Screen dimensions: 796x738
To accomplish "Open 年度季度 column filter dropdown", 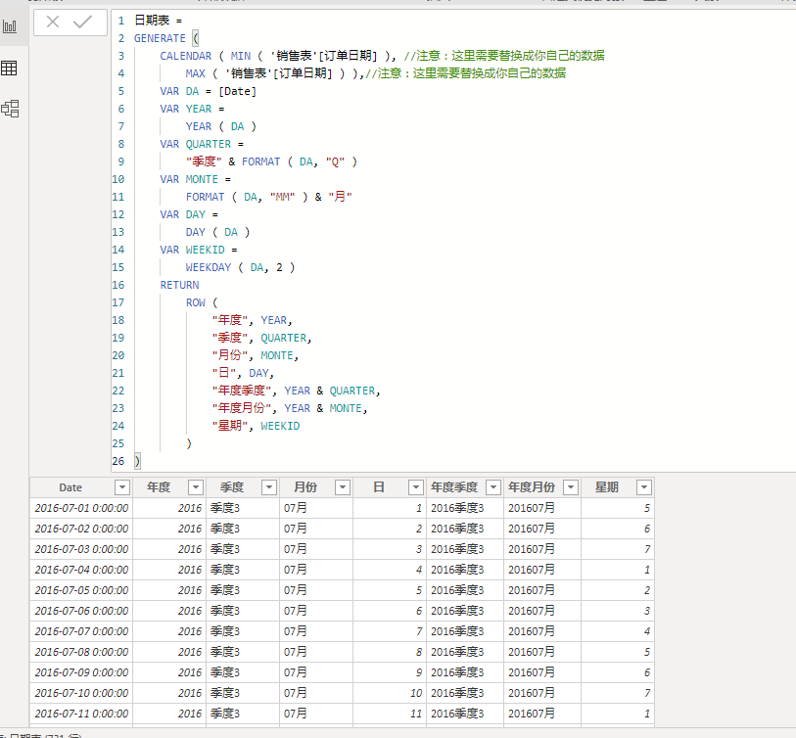I will click(x=492, y=487).
